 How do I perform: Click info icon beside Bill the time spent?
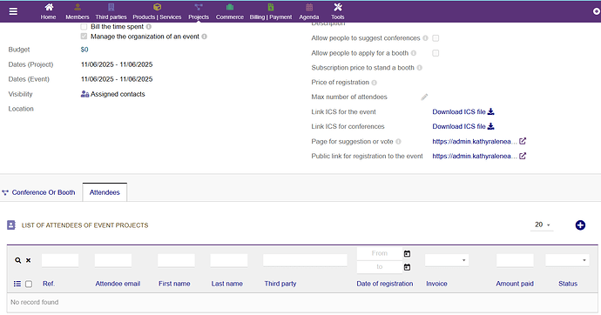pos(149,27)
